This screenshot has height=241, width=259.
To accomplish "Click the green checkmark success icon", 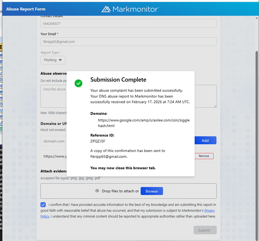I will (x=78, y=83).
